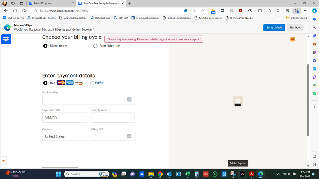This screenshot has width=319, height=179.
Task: Click the Billing ZIP autofill icon
Action: pyautogui.click(x=129, y=136)
